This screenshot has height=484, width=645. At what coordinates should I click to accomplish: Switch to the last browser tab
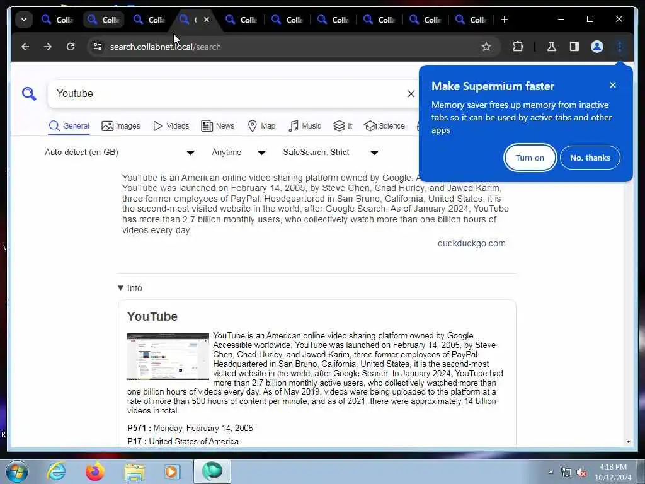471,20
